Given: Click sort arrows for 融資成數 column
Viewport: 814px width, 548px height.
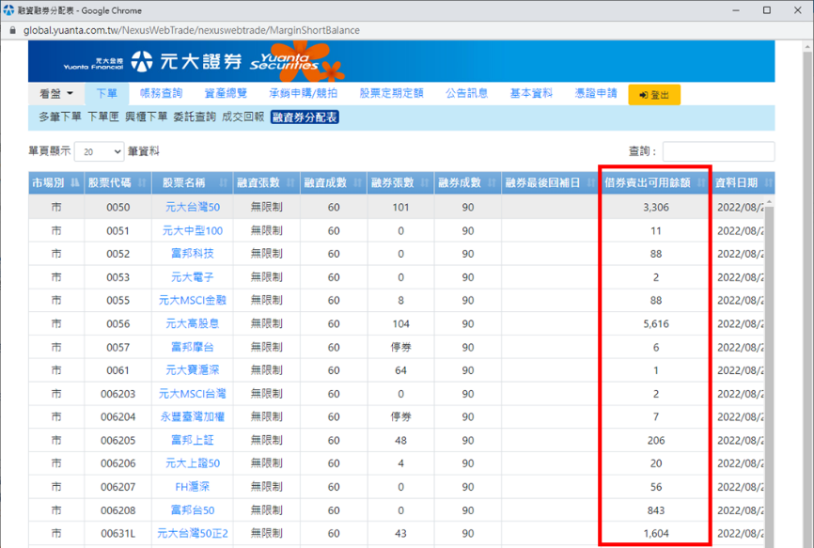Looking at the screenshot, I should point(358,182).
